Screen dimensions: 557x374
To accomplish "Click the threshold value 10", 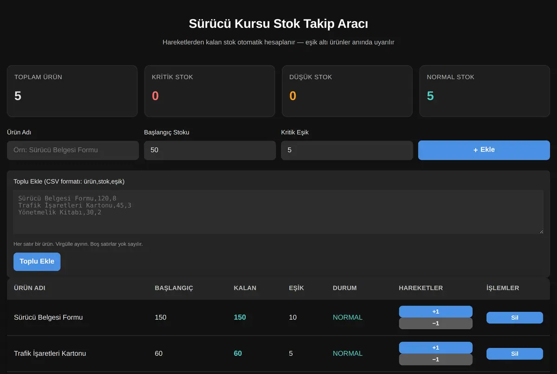I will 293,317.
